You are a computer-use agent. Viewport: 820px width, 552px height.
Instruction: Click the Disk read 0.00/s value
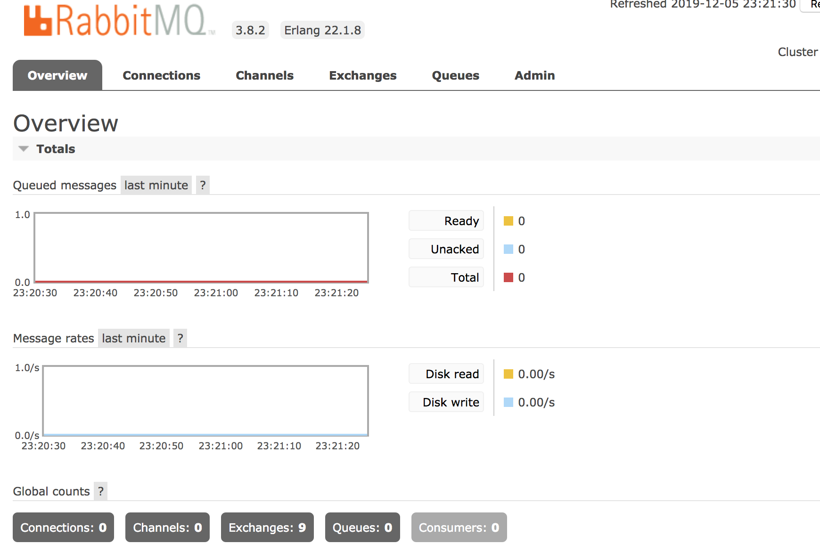(536, 374)
